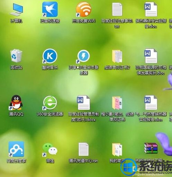Click the 回收站 label text
This screenshot has height=177, width=172.
point(16,67)
